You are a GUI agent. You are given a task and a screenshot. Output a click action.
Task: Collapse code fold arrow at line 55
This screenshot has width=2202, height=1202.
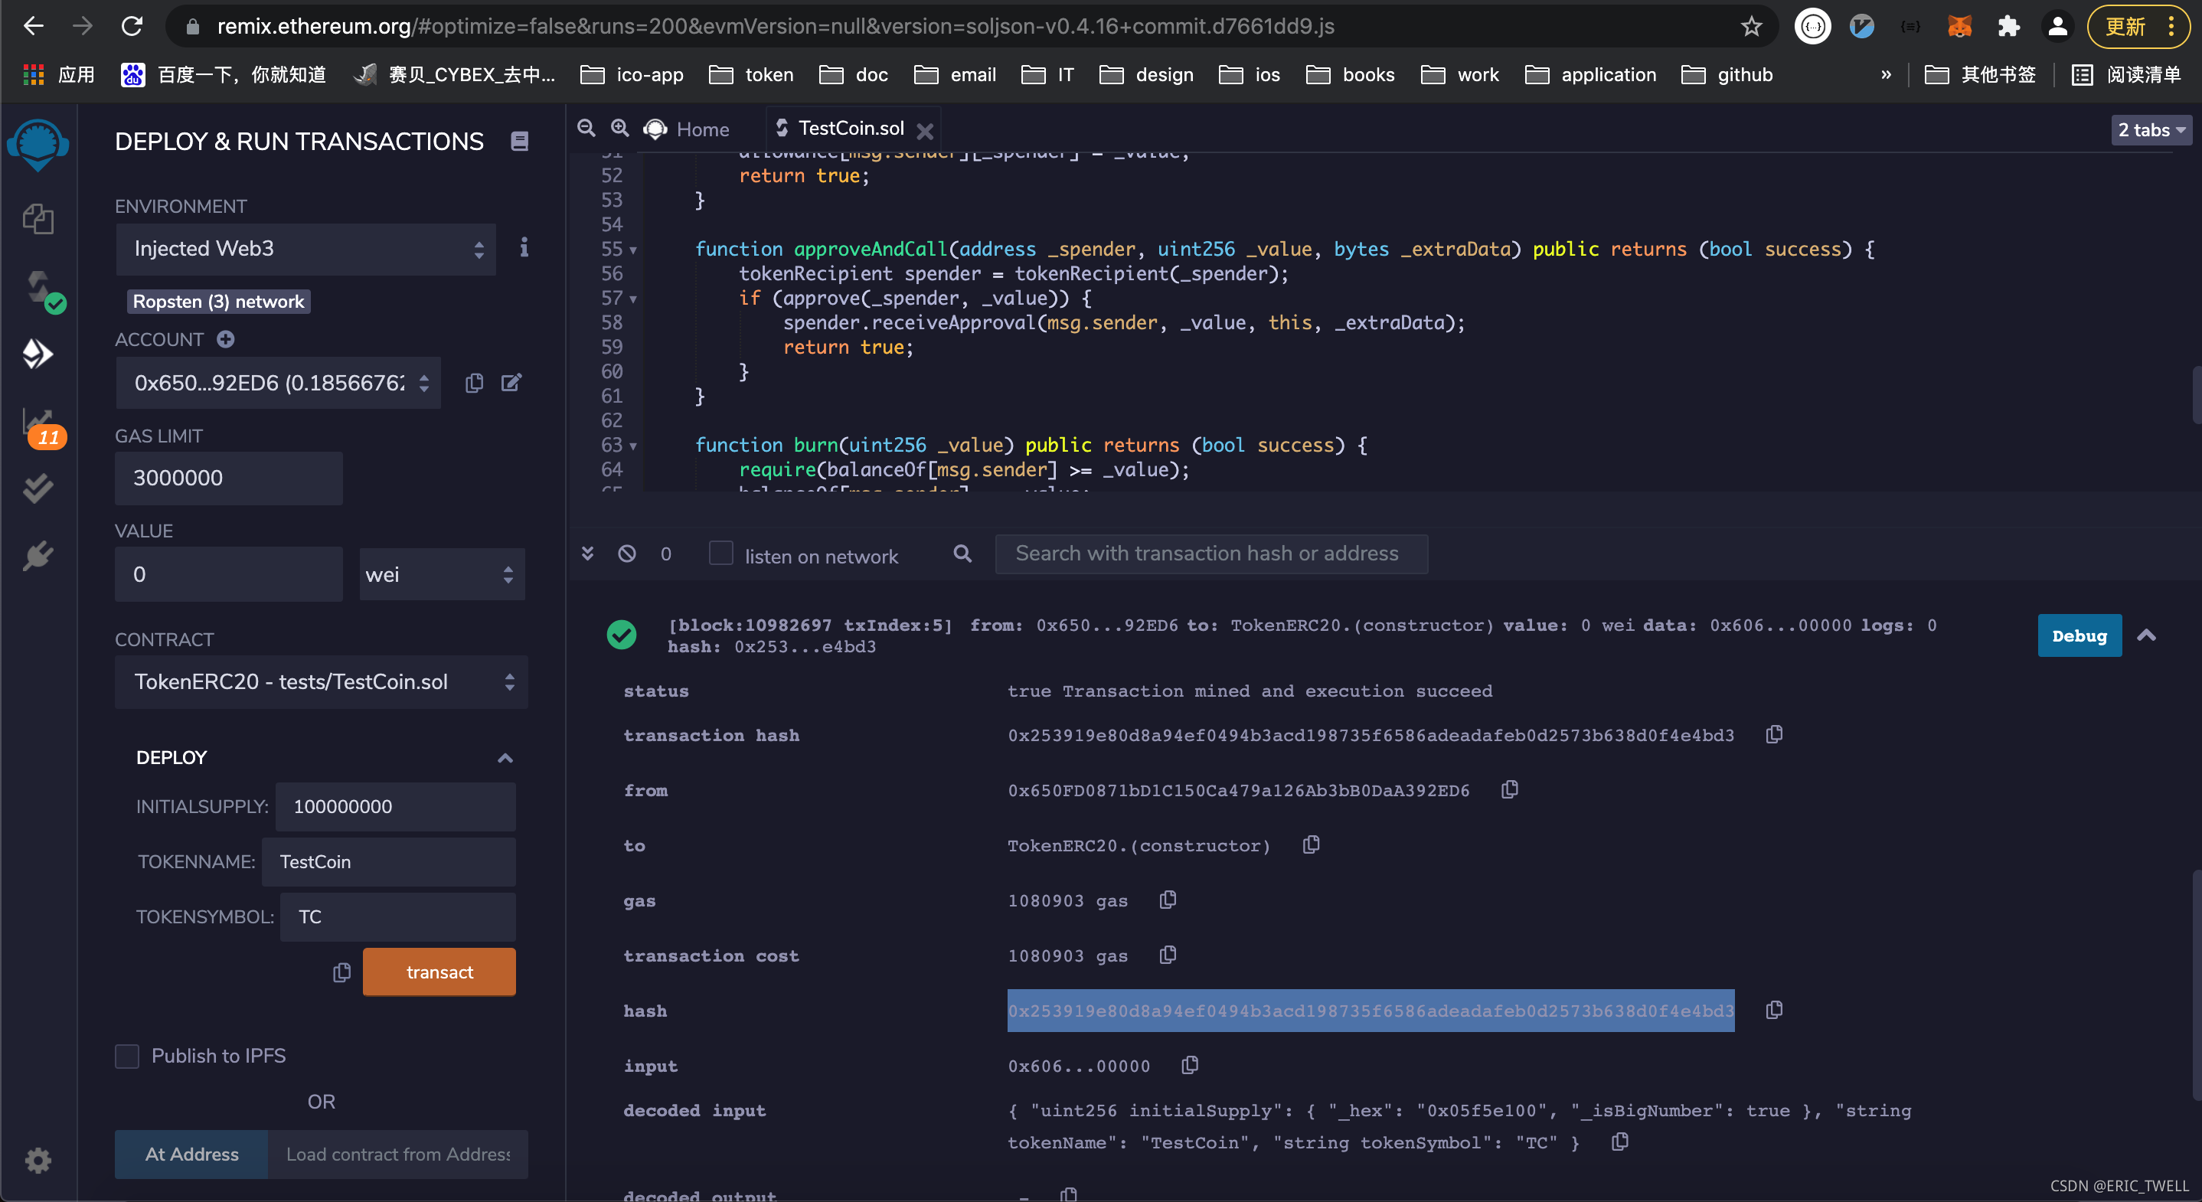pos(633,250)
